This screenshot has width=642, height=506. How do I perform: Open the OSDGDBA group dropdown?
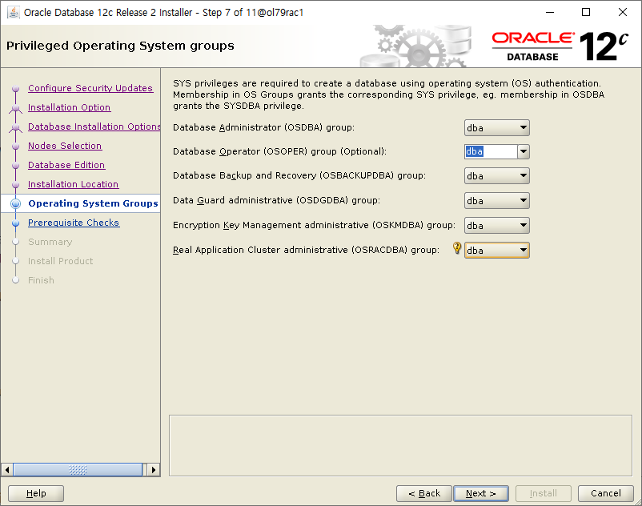point(496,201)
